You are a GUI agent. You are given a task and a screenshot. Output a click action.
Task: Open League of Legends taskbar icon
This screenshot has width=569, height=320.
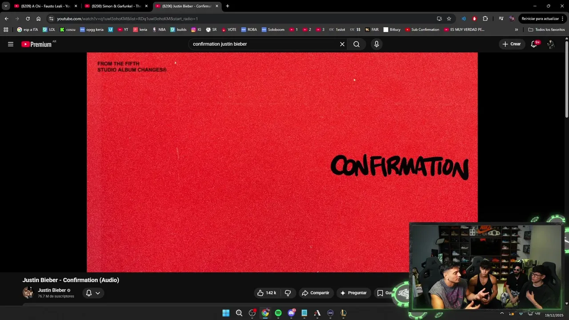(x=344, y=313)
